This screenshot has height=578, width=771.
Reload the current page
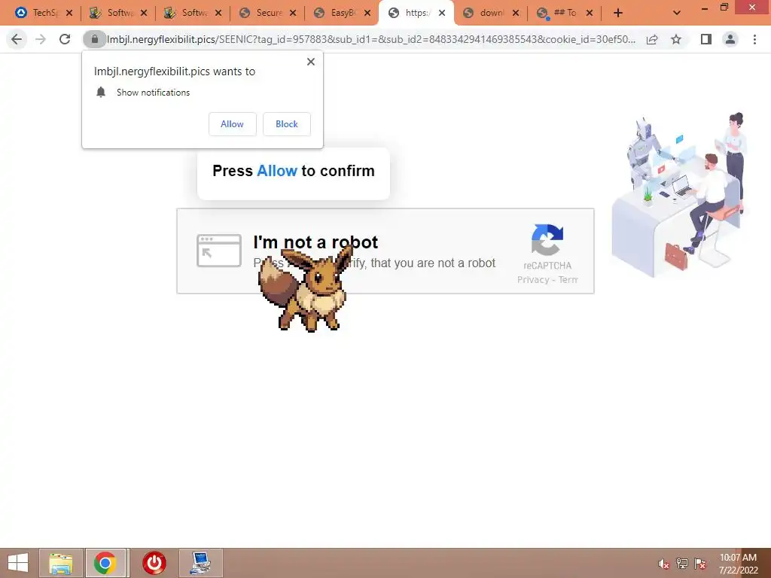pos(65,39)
